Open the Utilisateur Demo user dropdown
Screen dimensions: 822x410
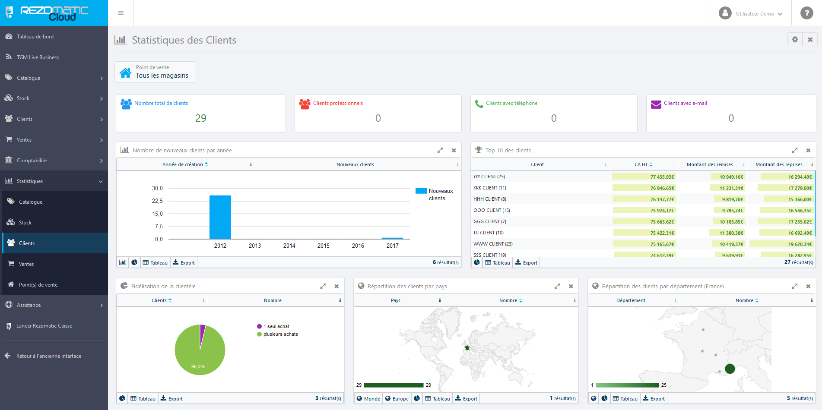click(x=751, y=13)
